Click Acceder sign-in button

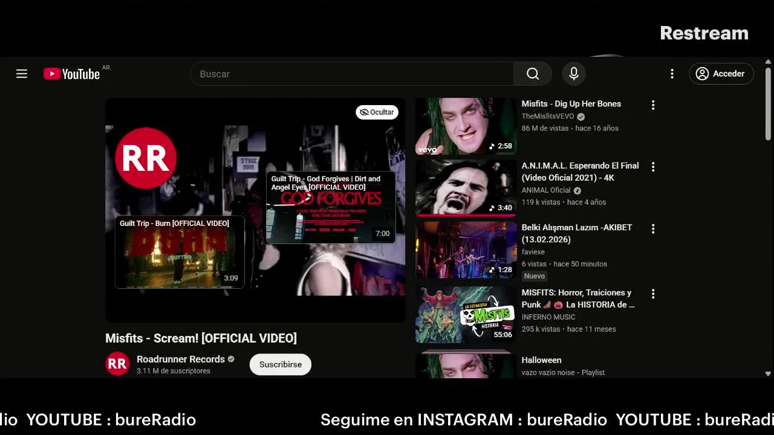coord(721,74)
